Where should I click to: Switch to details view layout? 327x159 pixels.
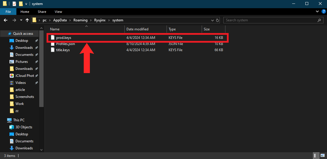point(316,155)
